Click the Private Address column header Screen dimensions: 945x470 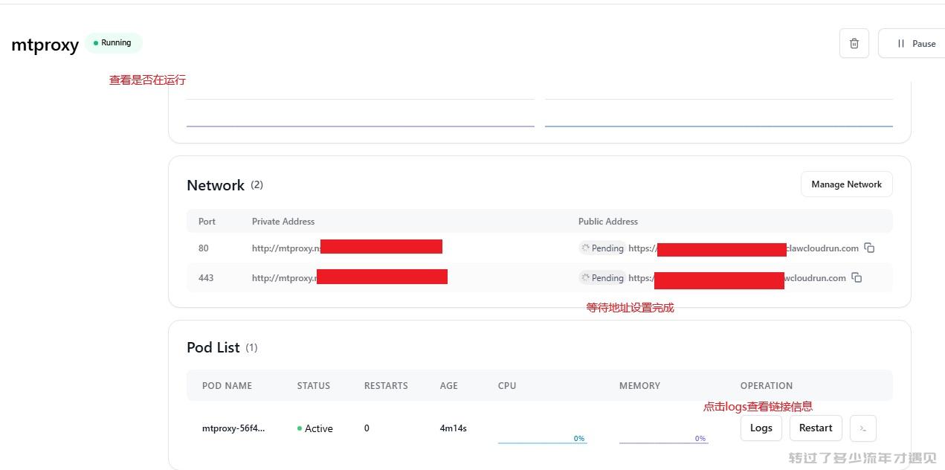coord(283,222)
